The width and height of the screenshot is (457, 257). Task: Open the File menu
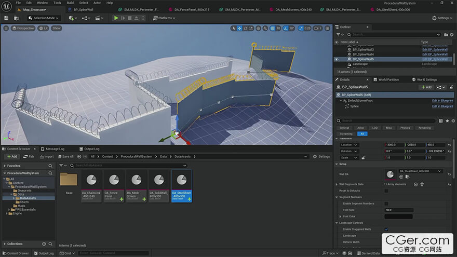pyautogui.click(x=18, y=3)
